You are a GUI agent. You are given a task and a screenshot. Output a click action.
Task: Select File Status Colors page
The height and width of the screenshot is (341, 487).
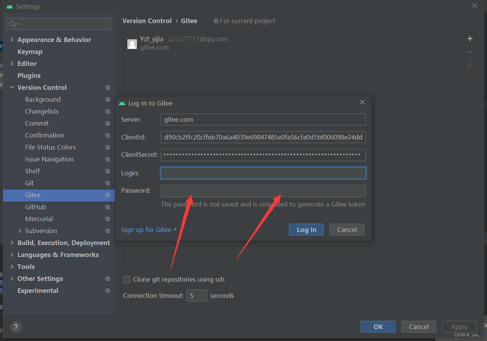[x=51, y=147]
